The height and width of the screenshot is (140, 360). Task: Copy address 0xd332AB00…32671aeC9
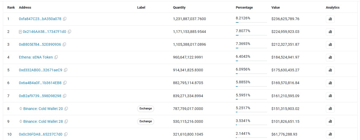pyautogui.click(x=66, y=70)
